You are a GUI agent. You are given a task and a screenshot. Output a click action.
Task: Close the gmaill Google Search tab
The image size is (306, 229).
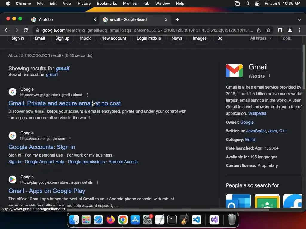pyautogui.click(x=166, y=20)
